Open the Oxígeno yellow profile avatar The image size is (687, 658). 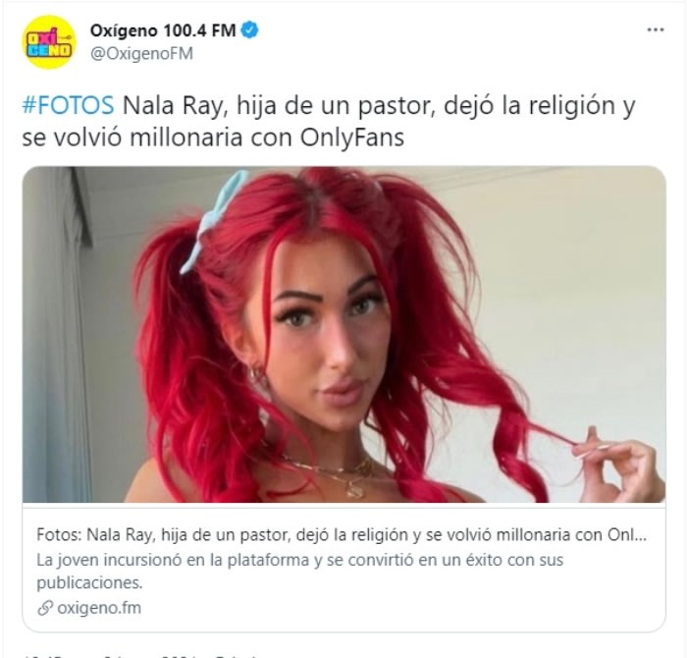tap(49, 42)
